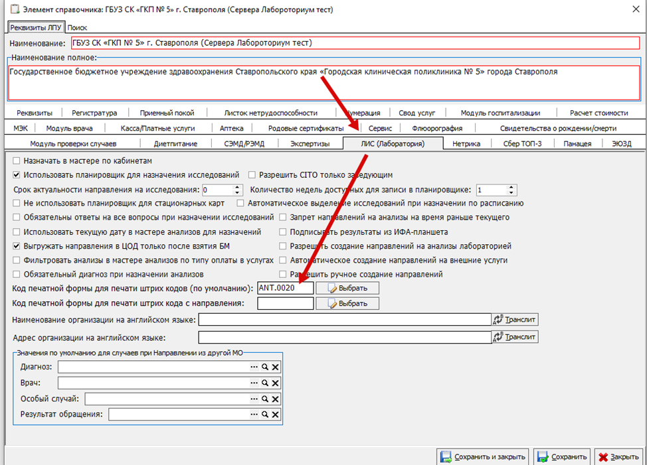
Task: Clear the Результат обращения field with its X icon
Action: pyautogui.click(x=275, y=415)
